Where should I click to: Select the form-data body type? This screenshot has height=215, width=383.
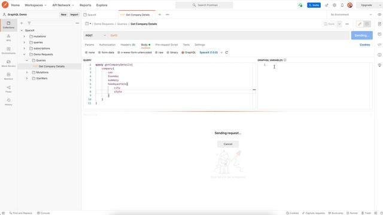point(106,53)
